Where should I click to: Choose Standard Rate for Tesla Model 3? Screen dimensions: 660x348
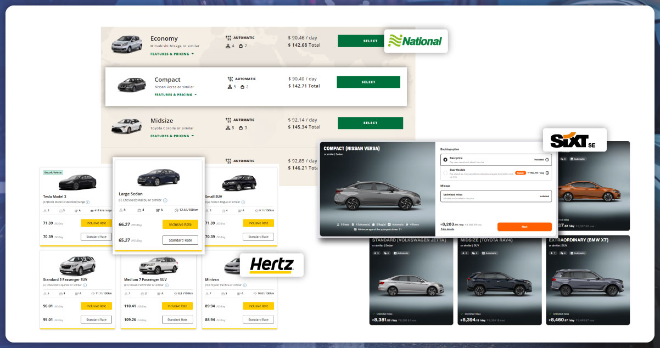(96, 237)
